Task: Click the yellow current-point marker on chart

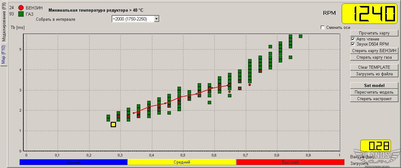Action: (x=113, y=124)
